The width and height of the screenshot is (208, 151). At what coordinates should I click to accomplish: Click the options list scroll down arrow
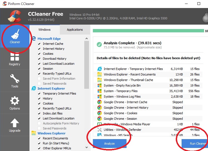[x=87, y=147]
